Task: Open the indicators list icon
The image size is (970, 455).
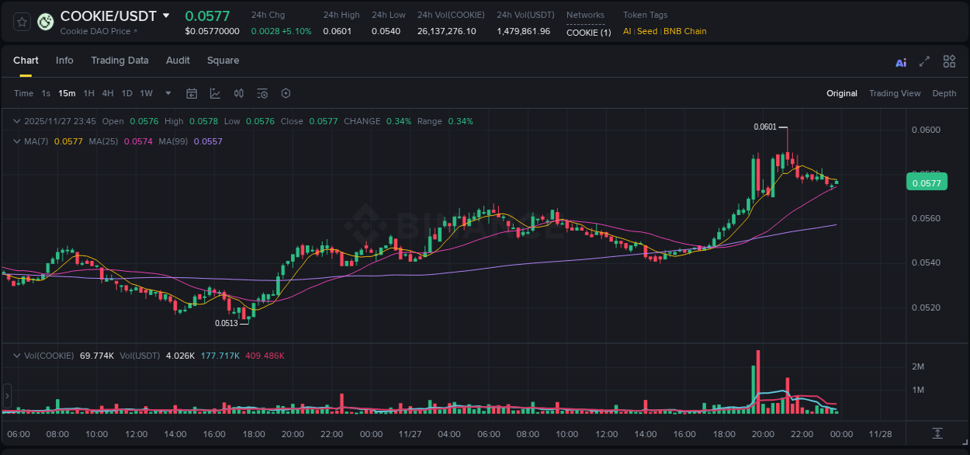Action: tap(262, 93)
